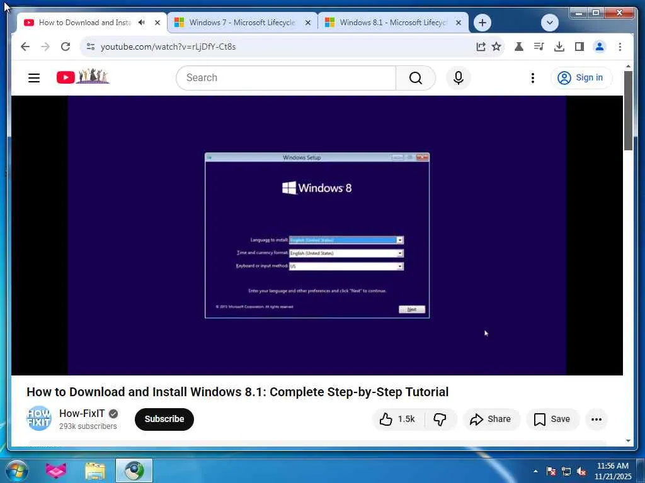
Task: Save video to a playlist
Action: click(x=552, y=419)
